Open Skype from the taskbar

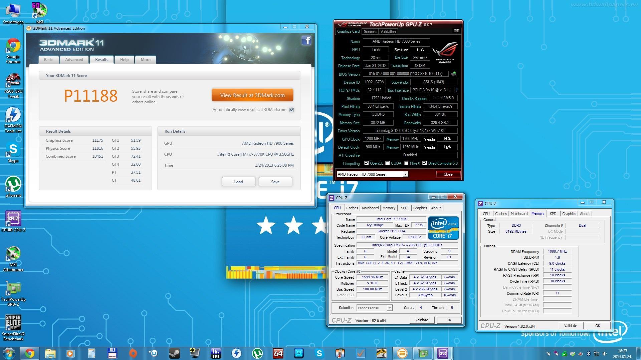pyautogui.click(x=319, y=353)
